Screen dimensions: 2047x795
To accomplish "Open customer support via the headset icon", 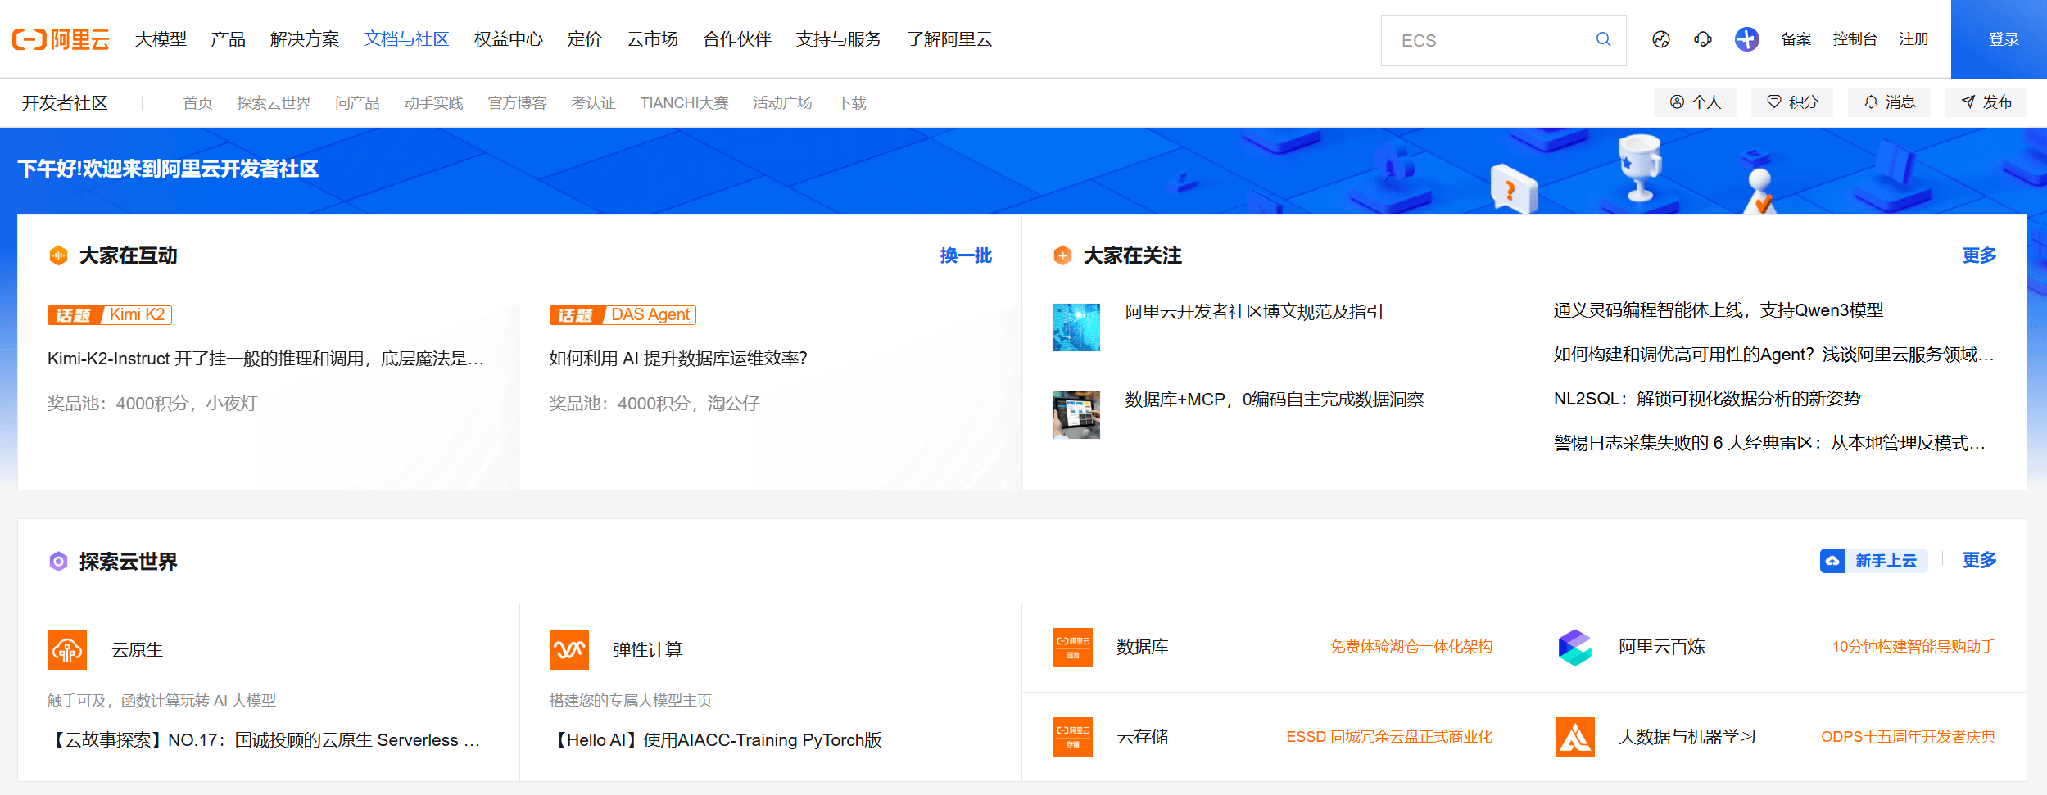I will coord(1703,39).
